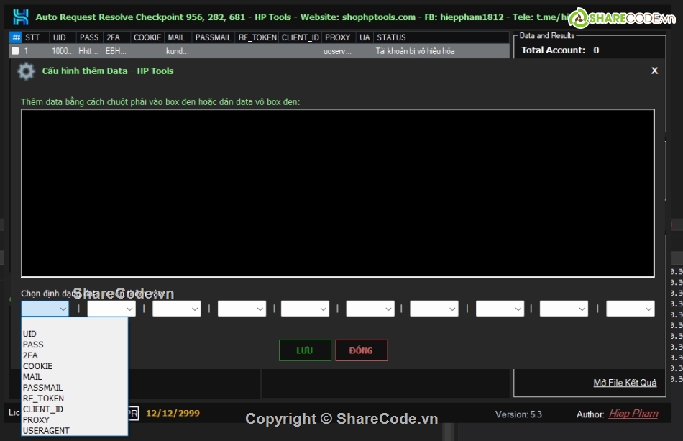This screenshot has width=683, height=441.
Task: Select the 2FA cell reading "EBH..."
Action: coord(116,51)
